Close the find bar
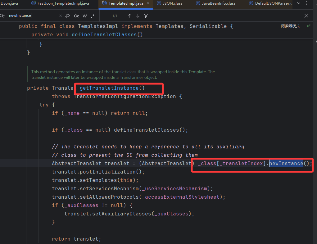The height and width of the screenshot is (244, 317). pyautogui.click(x=306, y=16)
